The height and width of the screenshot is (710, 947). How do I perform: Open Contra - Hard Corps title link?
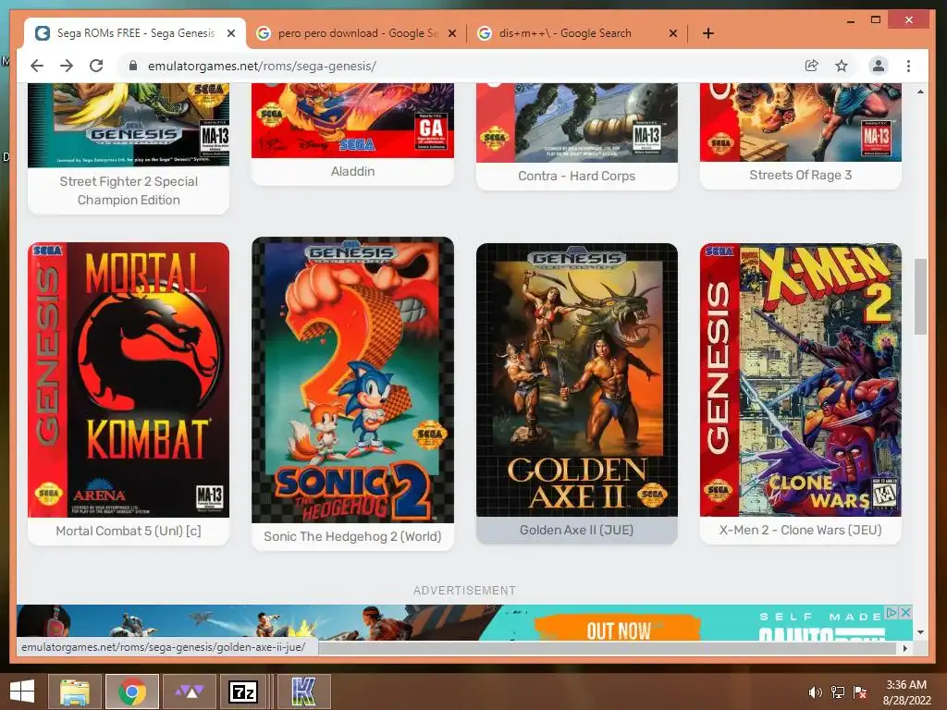coord(577,176)
